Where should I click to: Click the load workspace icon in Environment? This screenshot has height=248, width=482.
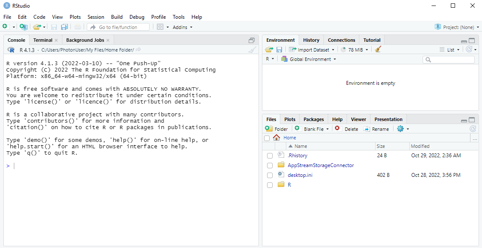pyautogui.click(x=268, y=50)
